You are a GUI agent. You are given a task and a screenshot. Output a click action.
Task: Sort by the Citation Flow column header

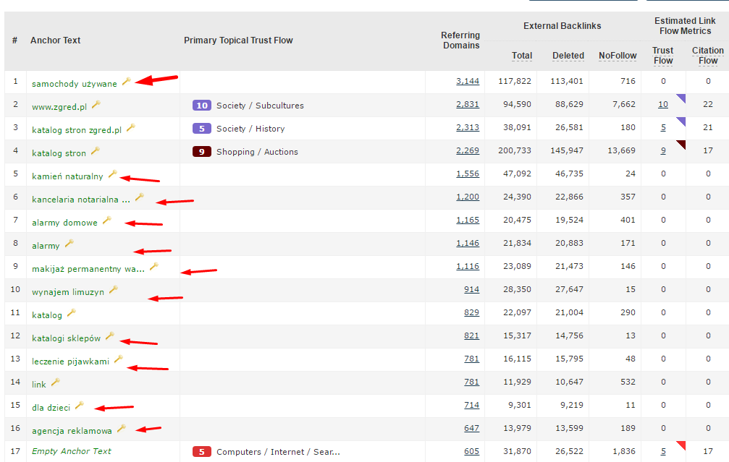707,55
